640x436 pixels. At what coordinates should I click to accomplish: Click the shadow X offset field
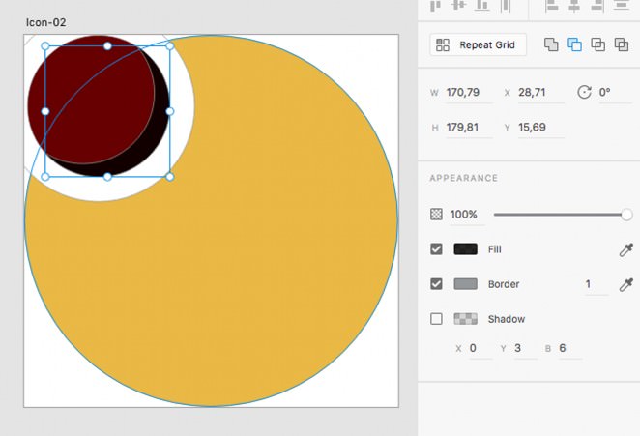pos(480,348)
